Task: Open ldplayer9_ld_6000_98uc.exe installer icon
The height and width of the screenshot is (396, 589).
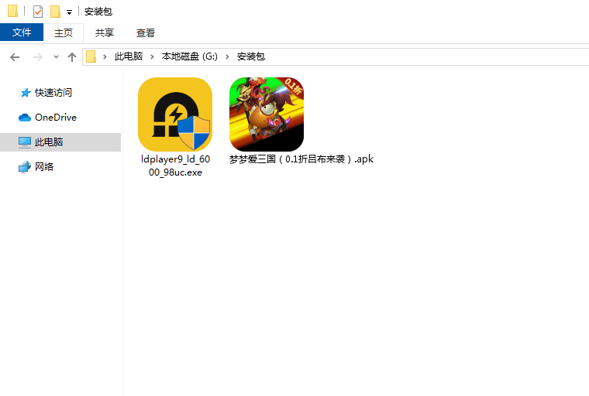Action: (x=174, y=114)
